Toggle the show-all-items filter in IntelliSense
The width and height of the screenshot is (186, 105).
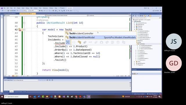click(68, 42)
